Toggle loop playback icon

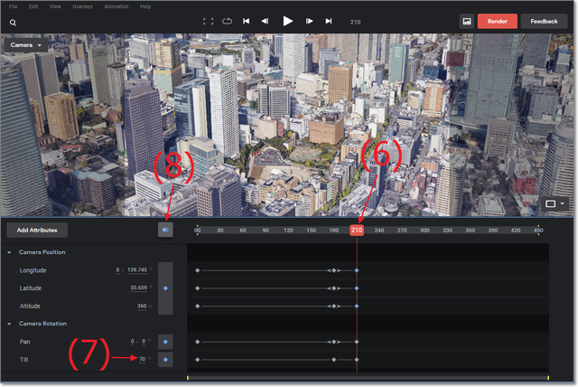pyautogui.click(x=226, y=21)
